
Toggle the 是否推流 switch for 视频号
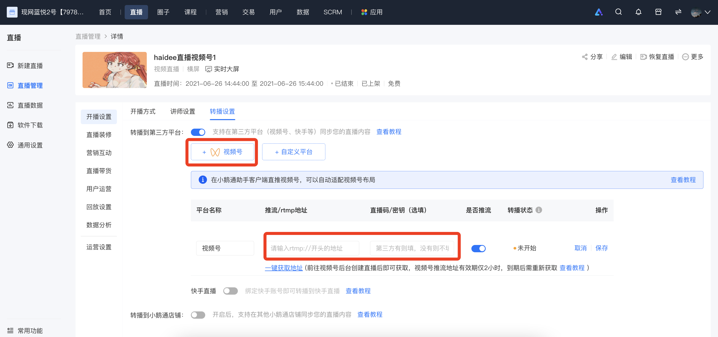478,248
